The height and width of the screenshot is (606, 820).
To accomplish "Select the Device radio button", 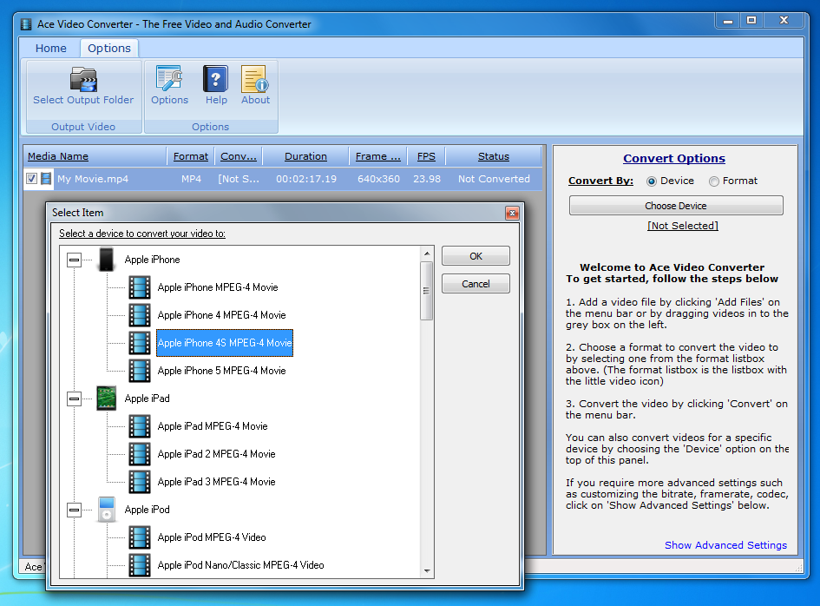I will click(x=651, y=181).
